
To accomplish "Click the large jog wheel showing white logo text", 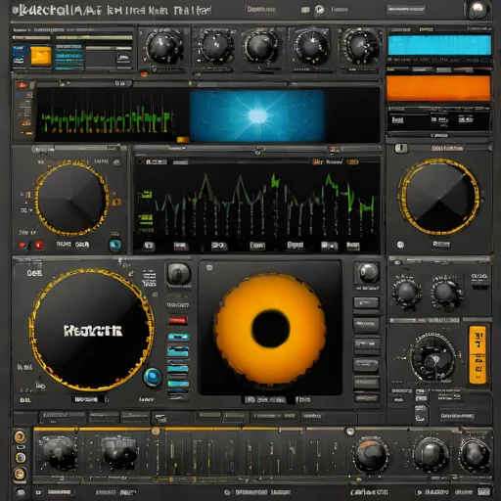I will pos(91,330).
